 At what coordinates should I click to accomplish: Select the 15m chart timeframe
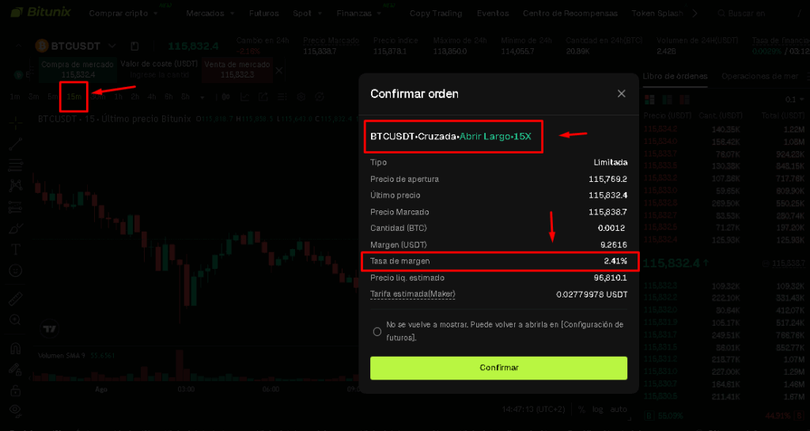(x=74, y=96)
